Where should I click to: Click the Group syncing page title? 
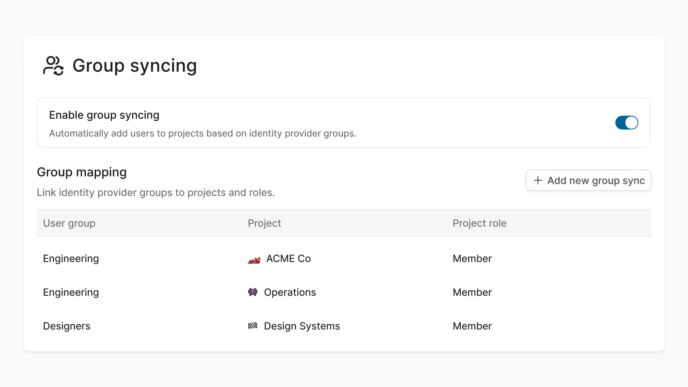(135, 66)
